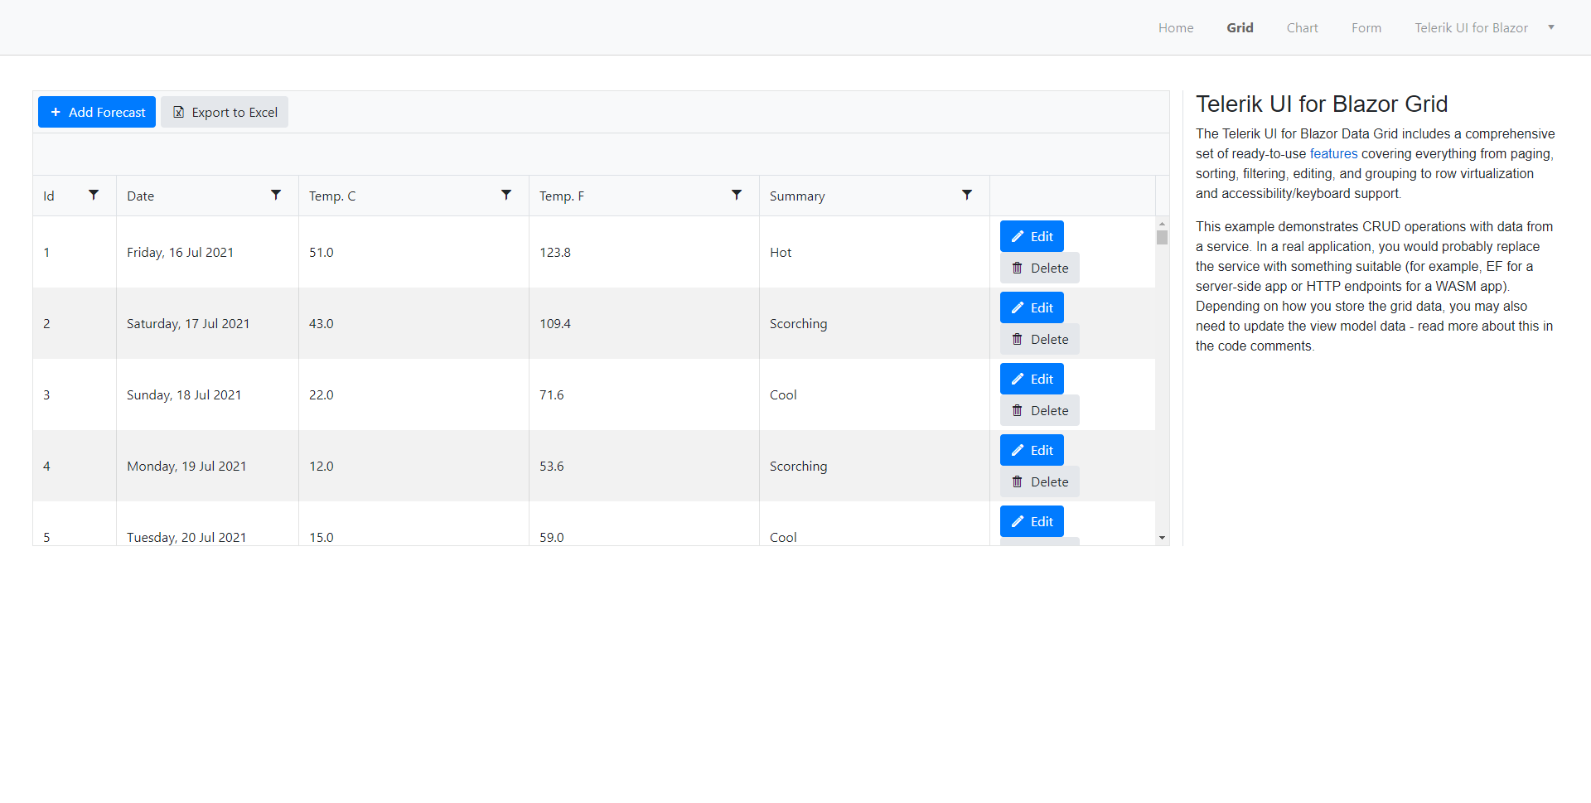Click the grid vertical scrollbar thumb
The width and height of the screenshot is (1591, 803).
click(1162, 237)
